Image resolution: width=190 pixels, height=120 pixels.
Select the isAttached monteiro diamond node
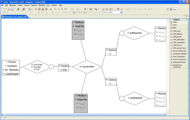pyautogui.click(x=37, y=67)
